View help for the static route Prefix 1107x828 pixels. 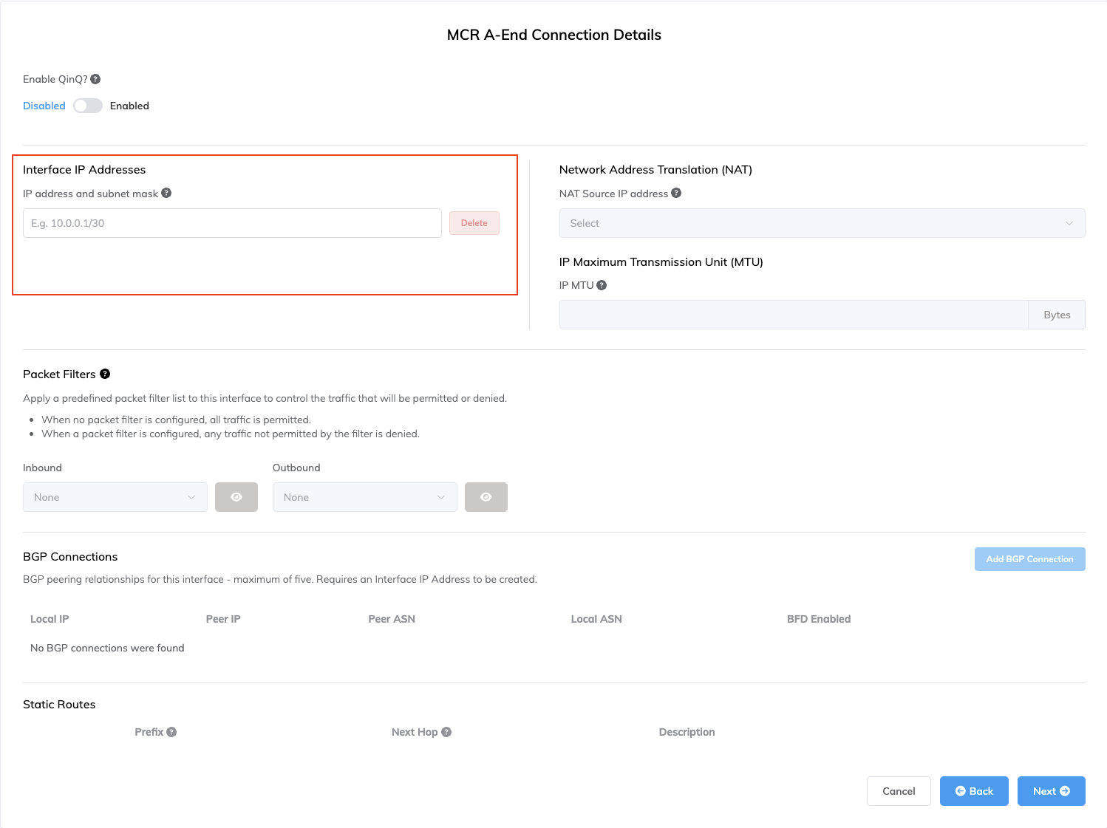pos(171,731)
